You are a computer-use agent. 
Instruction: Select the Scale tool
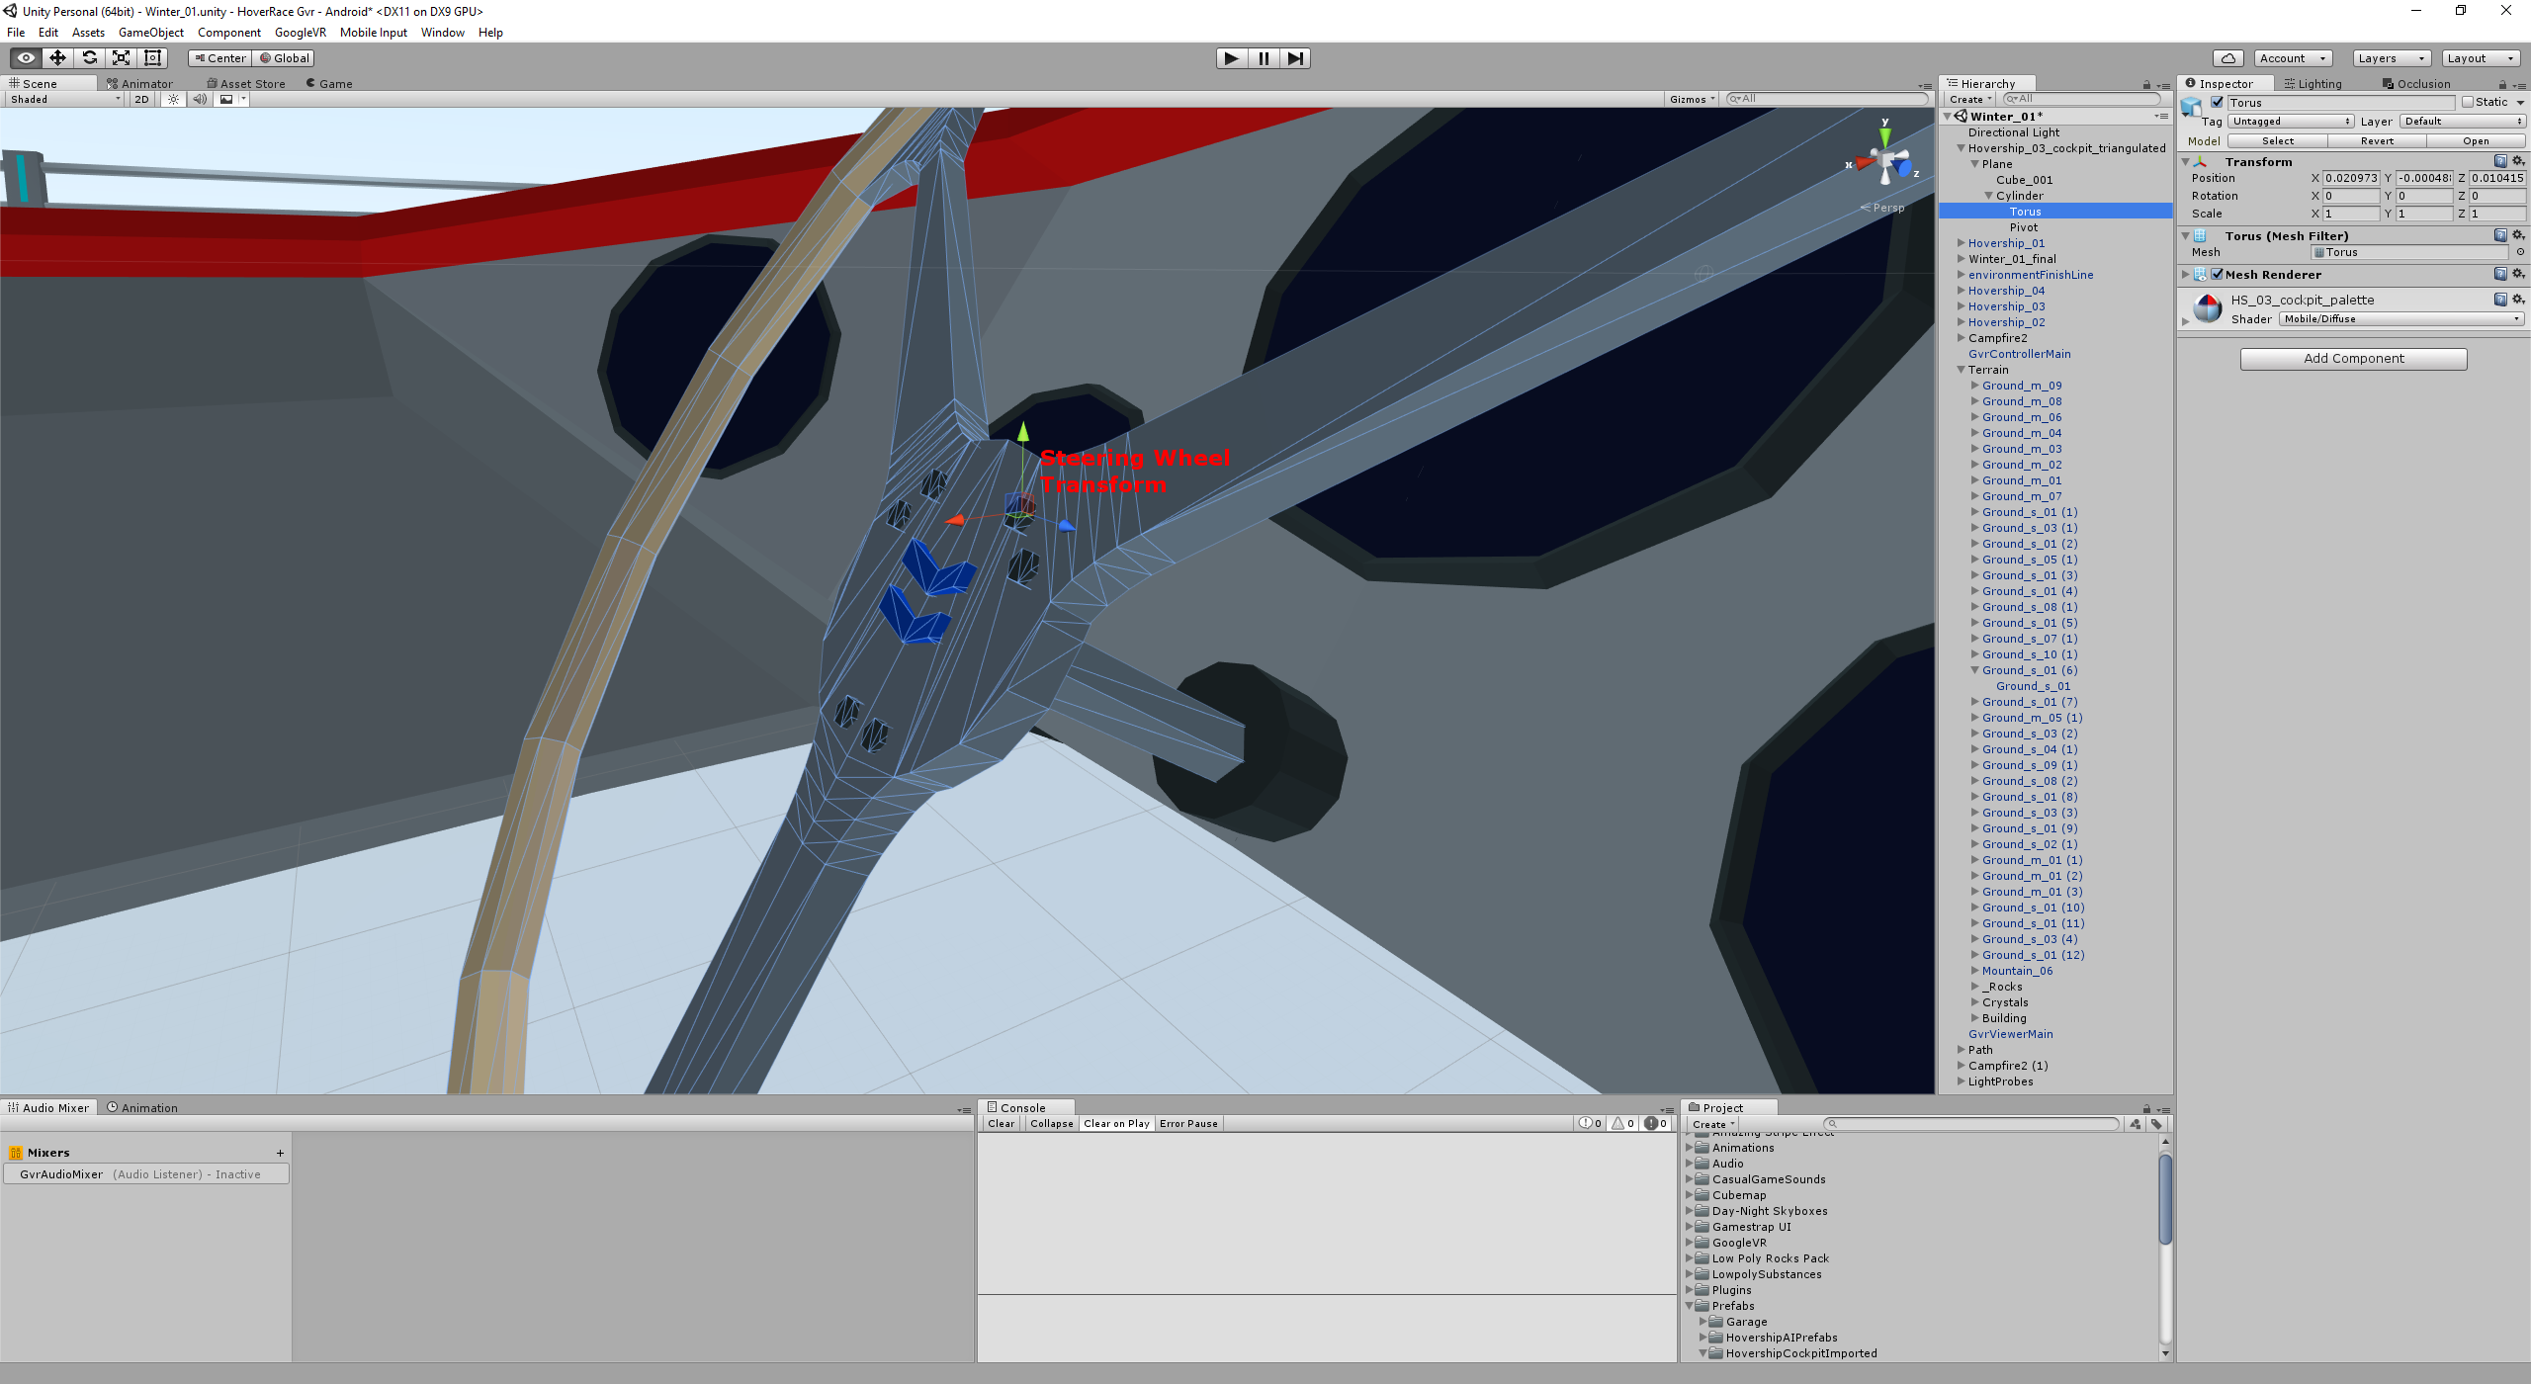point(121,58)
